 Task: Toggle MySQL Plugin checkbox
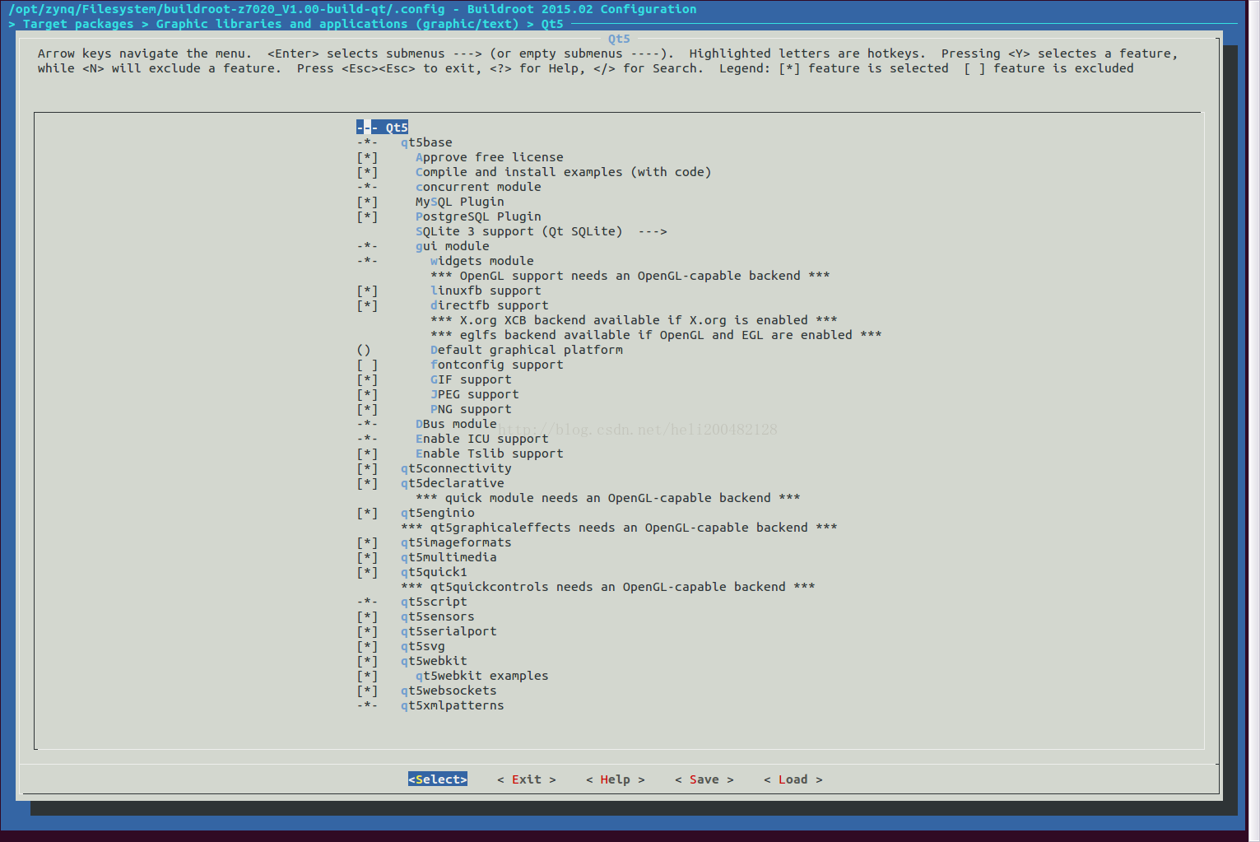click(x=367, y=202)
